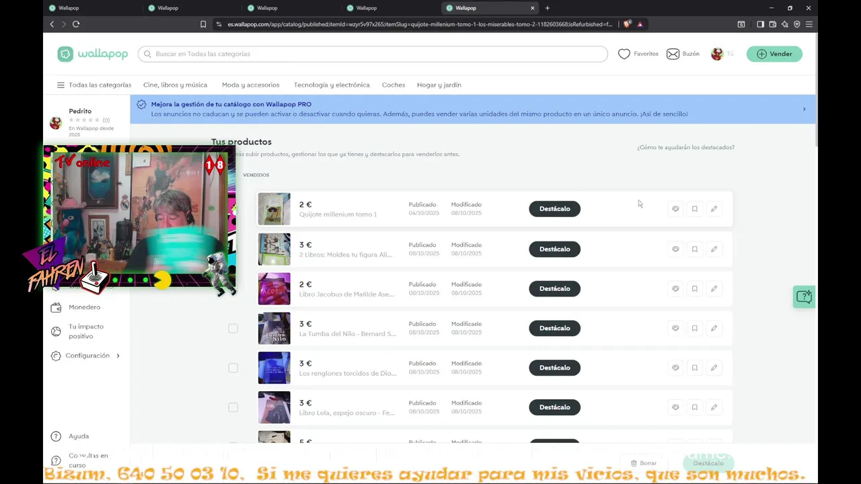
Task: Open the browser hamburger menu
Action: [x=809, y=24]
